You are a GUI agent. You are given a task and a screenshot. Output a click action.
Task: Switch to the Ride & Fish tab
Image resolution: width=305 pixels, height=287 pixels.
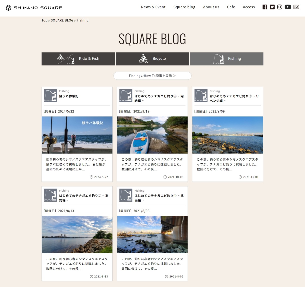point(78,59)
